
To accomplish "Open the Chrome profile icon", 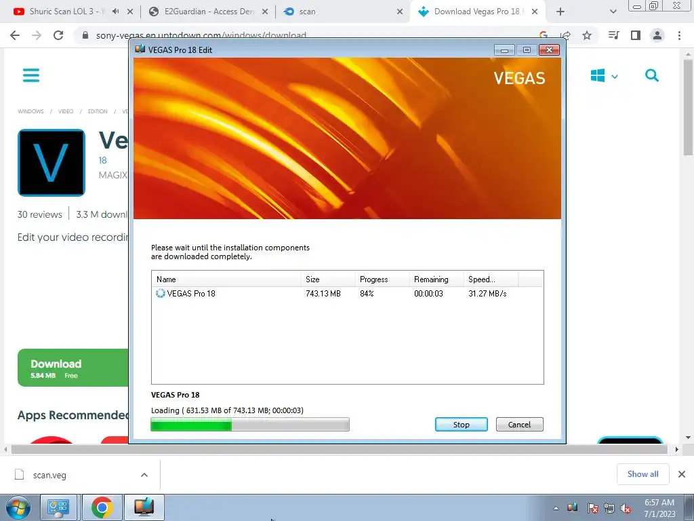I will pos(657,35).
